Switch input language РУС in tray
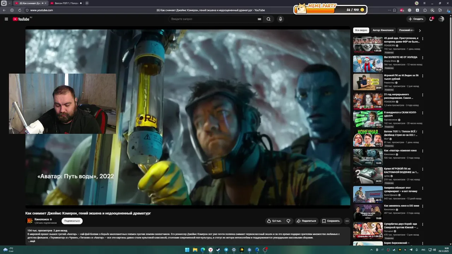The width and height of the screenshot is (452, 254). coord(424,250)
